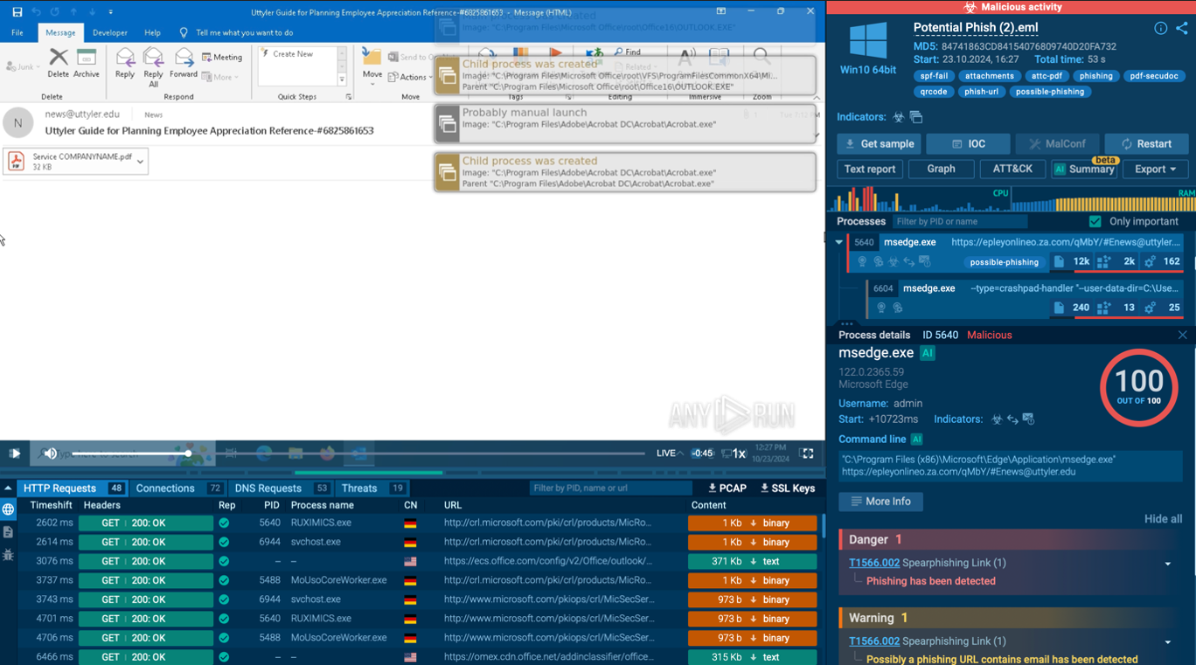Click the info icon next to sample name
The width and height of the screenshot is (1196, 665).
coord(1160,28)
